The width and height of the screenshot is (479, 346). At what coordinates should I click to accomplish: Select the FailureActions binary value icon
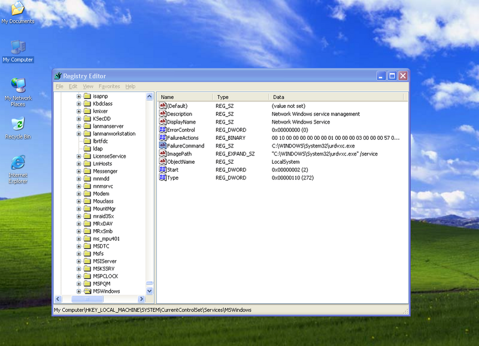162,138
